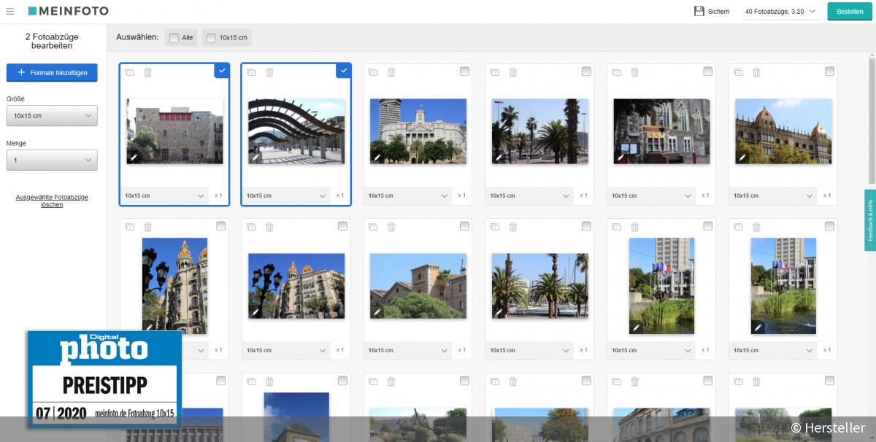Delete the dark gothic shopfront print
This screenshot has width=876, height=442.
click(635, 72)
